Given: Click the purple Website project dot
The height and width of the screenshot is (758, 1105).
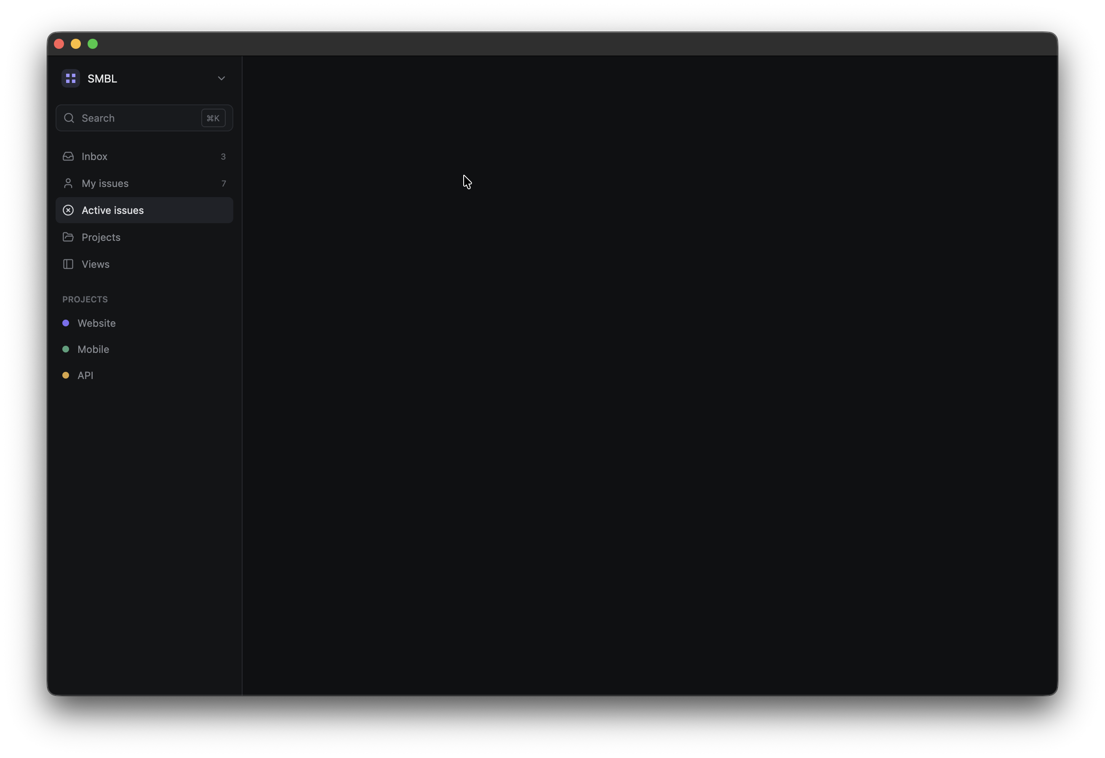Looking at the screenshot, I should [66, 323].
